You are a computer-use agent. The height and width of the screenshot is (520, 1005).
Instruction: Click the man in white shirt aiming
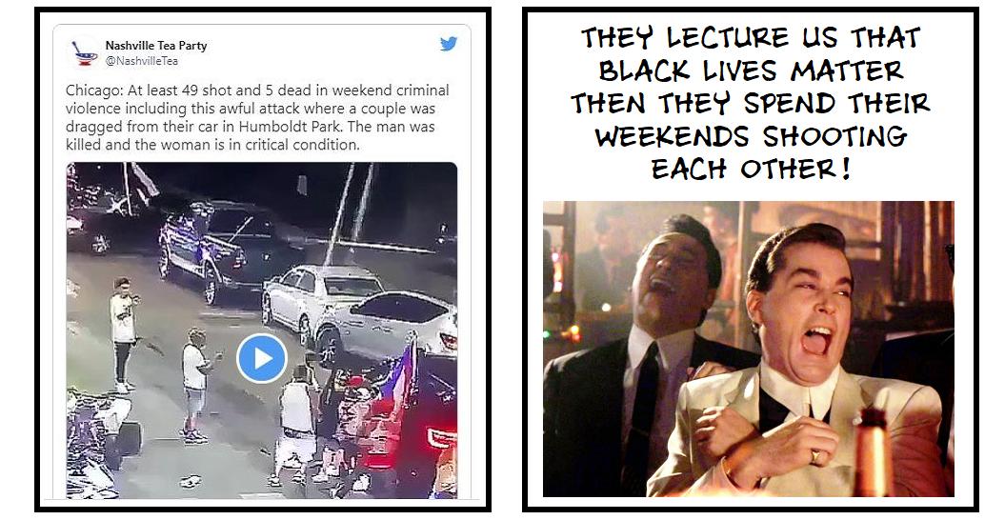click(x=123, y=333)
